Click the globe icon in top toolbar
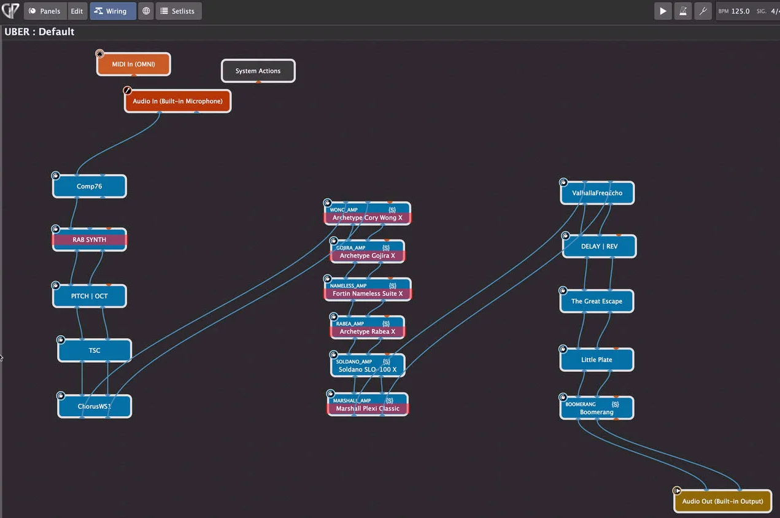The height and width of the screenshot is (518, 780). (x=145, y=11)
